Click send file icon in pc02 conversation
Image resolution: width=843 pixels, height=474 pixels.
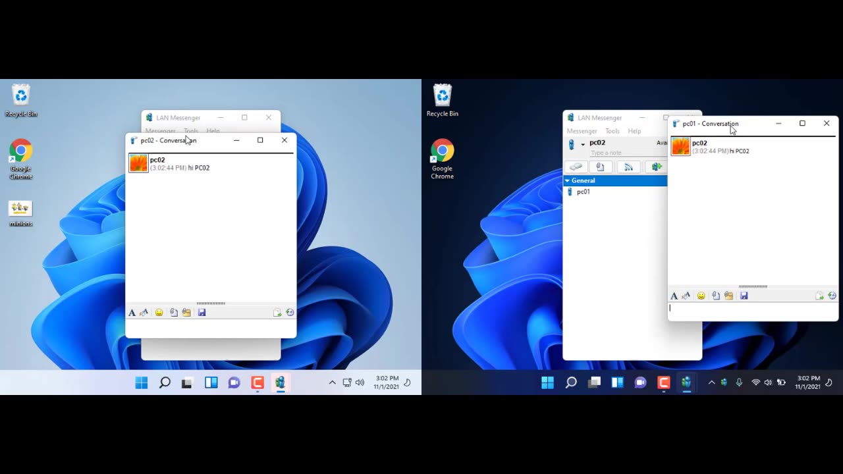pos(174,313)
